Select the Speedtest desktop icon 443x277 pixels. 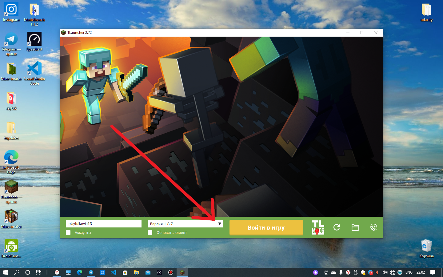(34, 42)
